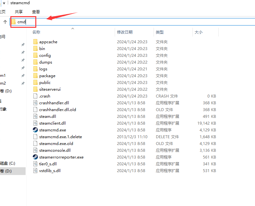Click the steamcmd.exe.1.delete file icon

pyautogui.click(x=35, y=137)
